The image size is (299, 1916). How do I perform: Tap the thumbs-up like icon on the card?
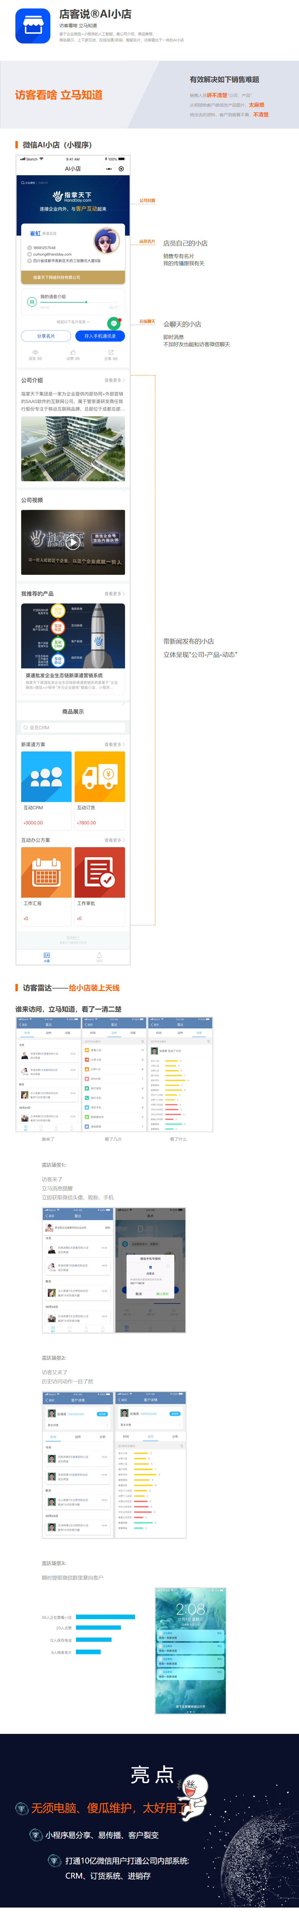pos(73,352)
